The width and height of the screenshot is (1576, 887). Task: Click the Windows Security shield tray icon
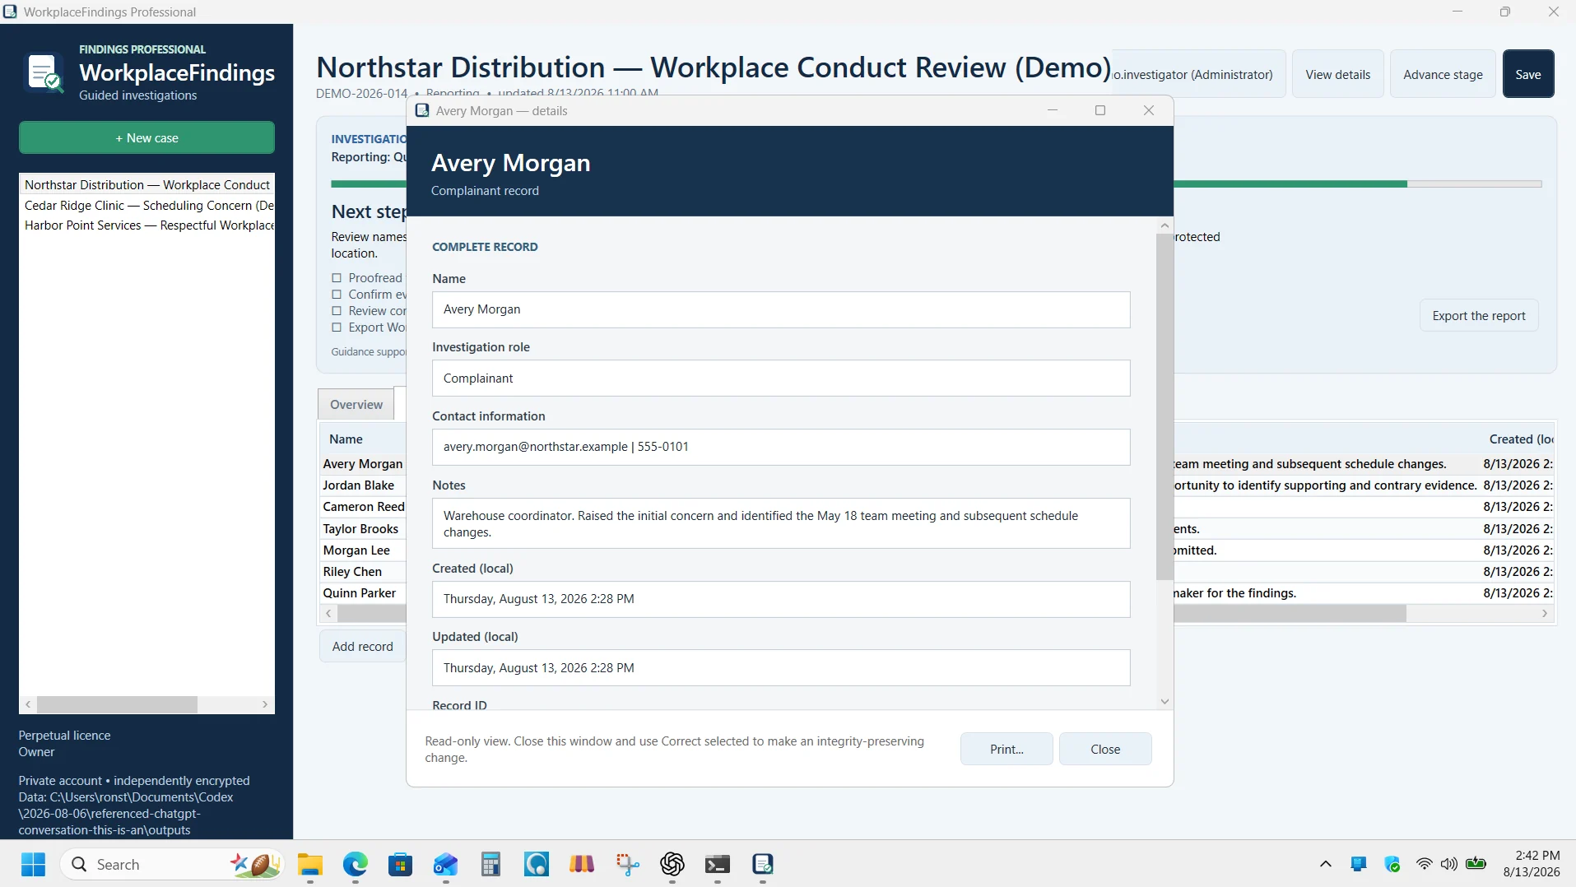click(1392, 864)
